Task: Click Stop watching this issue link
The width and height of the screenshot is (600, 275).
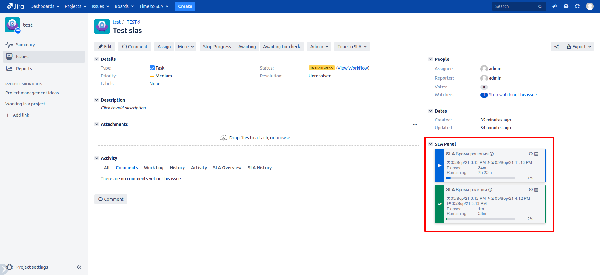Action: click(x=513, y=95)
